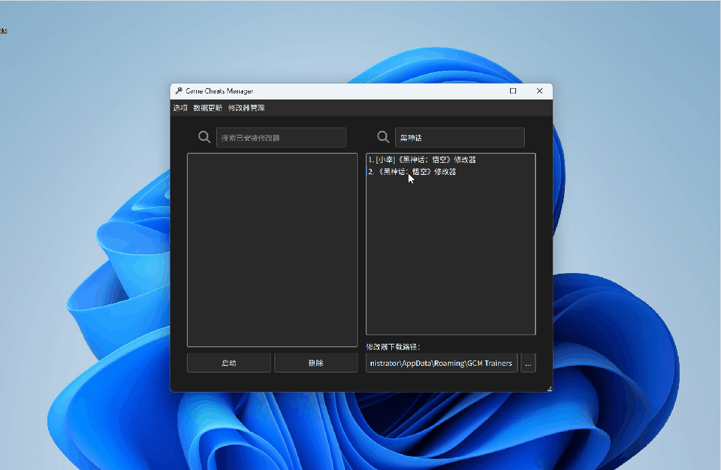721x470 pixels.
Task: Select the second 《黑神话：悟空》修改器 result
Action: (x=412, y=172)
